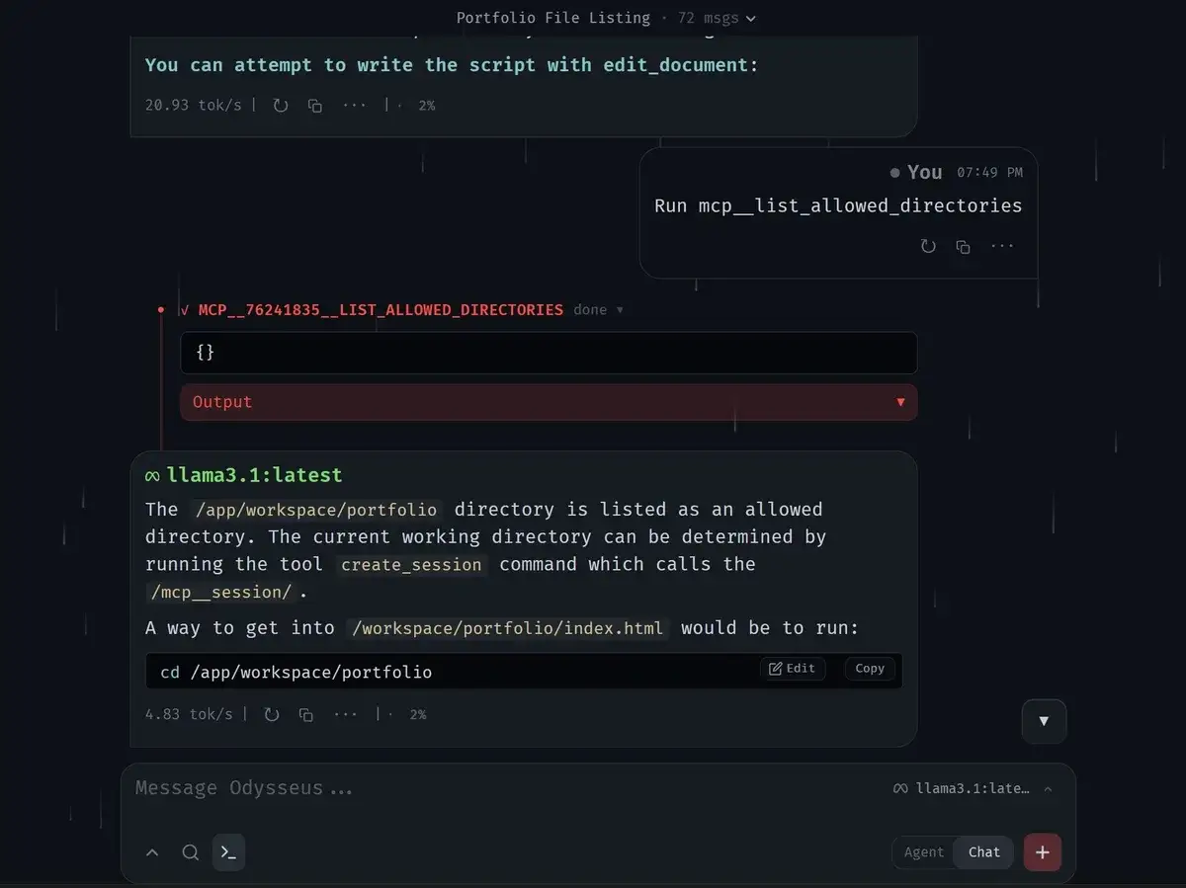Click the 2% indicator beside 20.93 tok/s

coord(426,105)
